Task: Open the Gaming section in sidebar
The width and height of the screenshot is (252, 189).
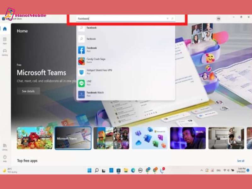Action: click(5, 52)
